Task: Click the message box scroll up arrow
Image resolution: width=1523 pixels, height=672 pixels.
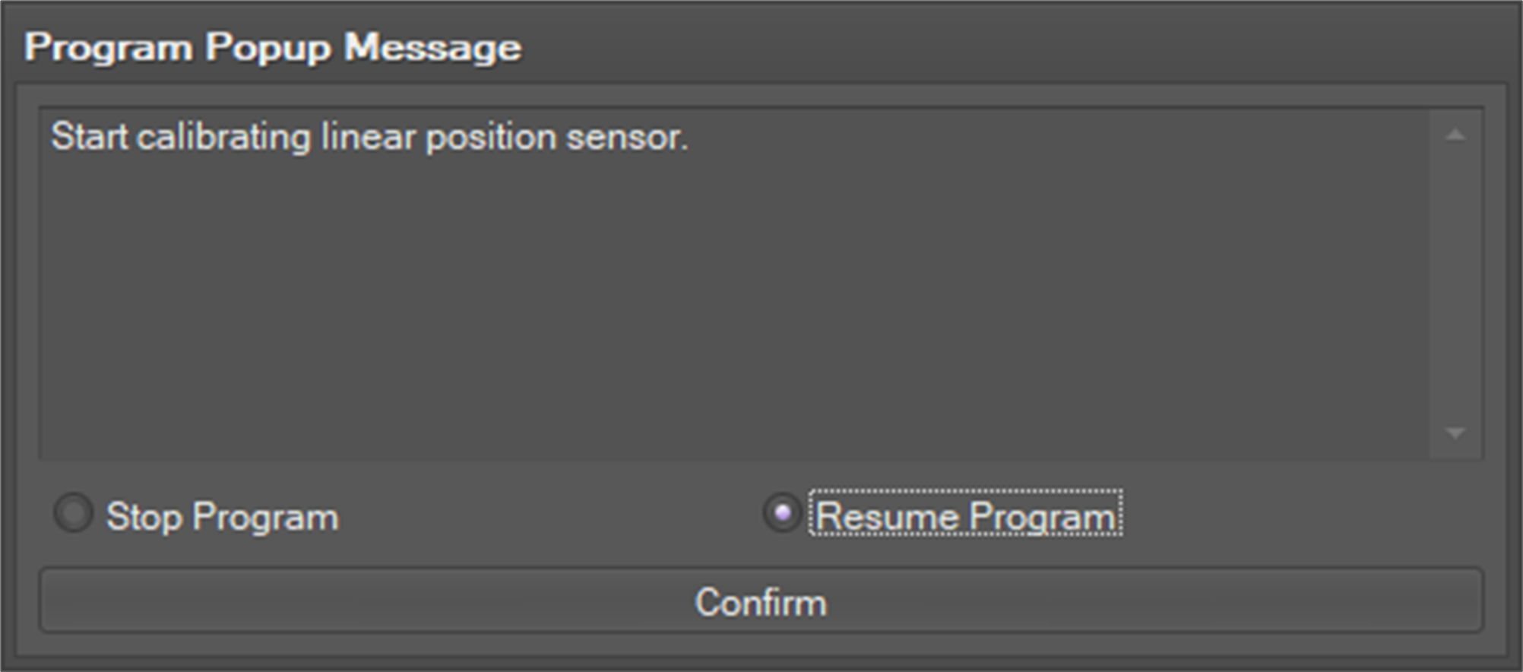Action: click(1455, 135)
